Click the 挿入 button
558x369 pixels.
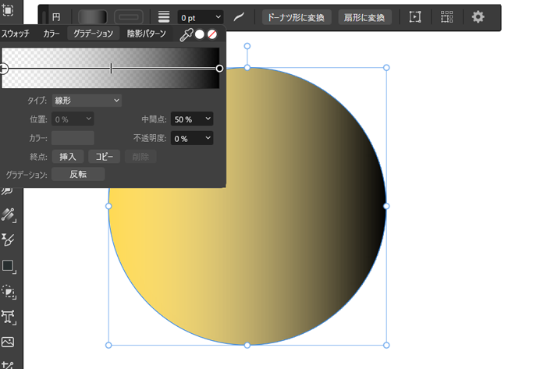click(68, 157)
